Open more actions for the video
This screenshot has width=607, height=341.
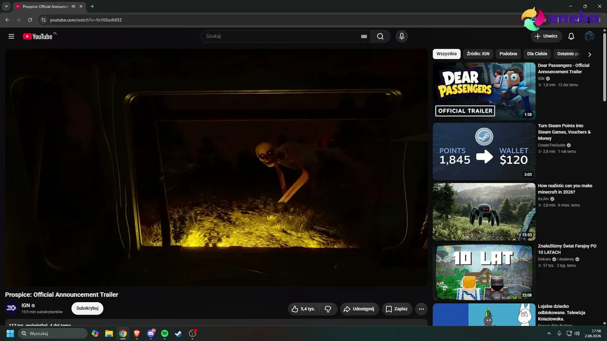(421, 309)
